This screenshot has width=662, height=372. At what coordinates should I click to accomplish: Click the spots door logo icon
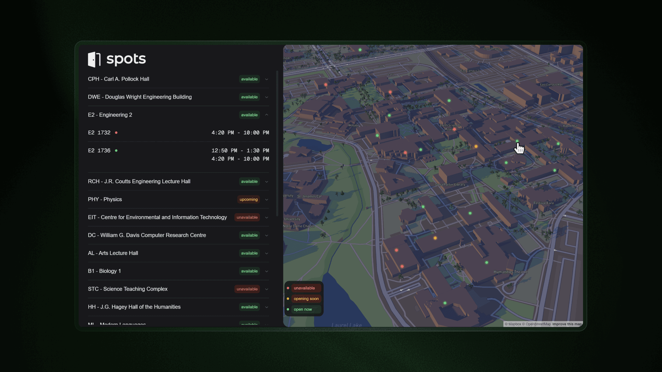(94, 59)
